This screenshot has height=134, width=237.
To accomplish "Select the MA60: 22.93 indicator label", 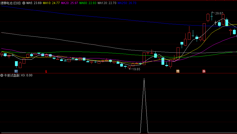I will [x=88, y=3].
